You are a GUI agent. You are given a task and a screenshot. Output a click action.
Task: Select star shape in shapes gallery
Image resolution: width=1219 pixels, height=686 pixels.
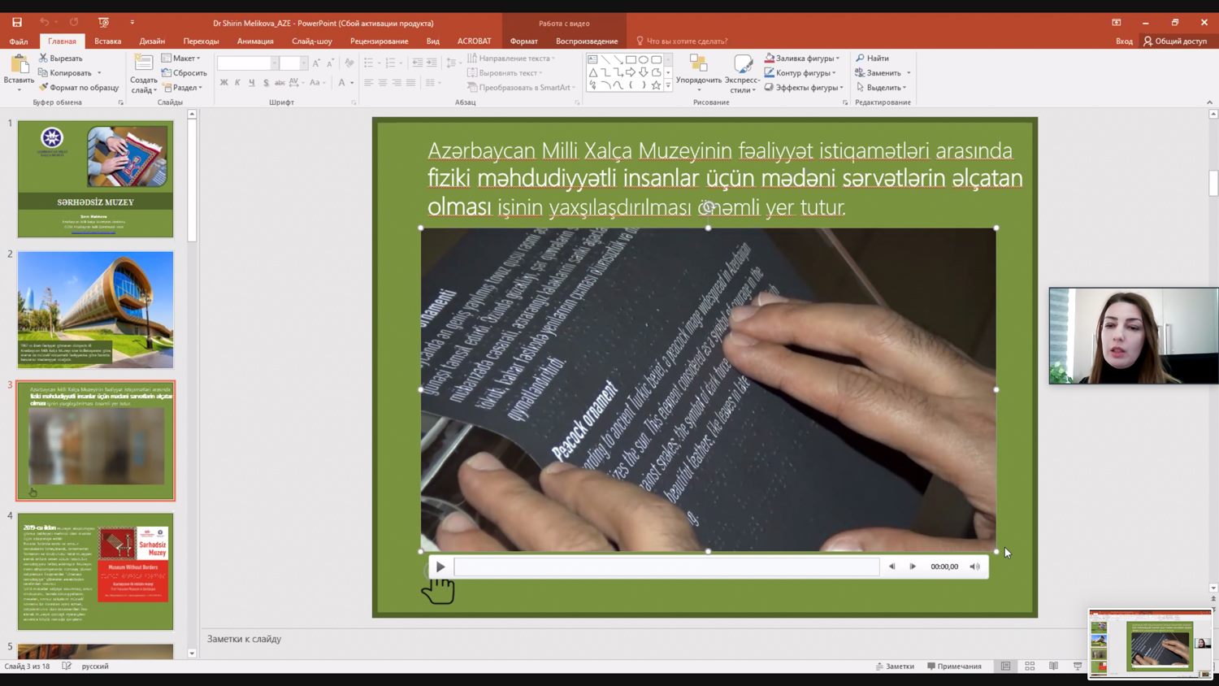pyautogui.click(x=656, y=85)
